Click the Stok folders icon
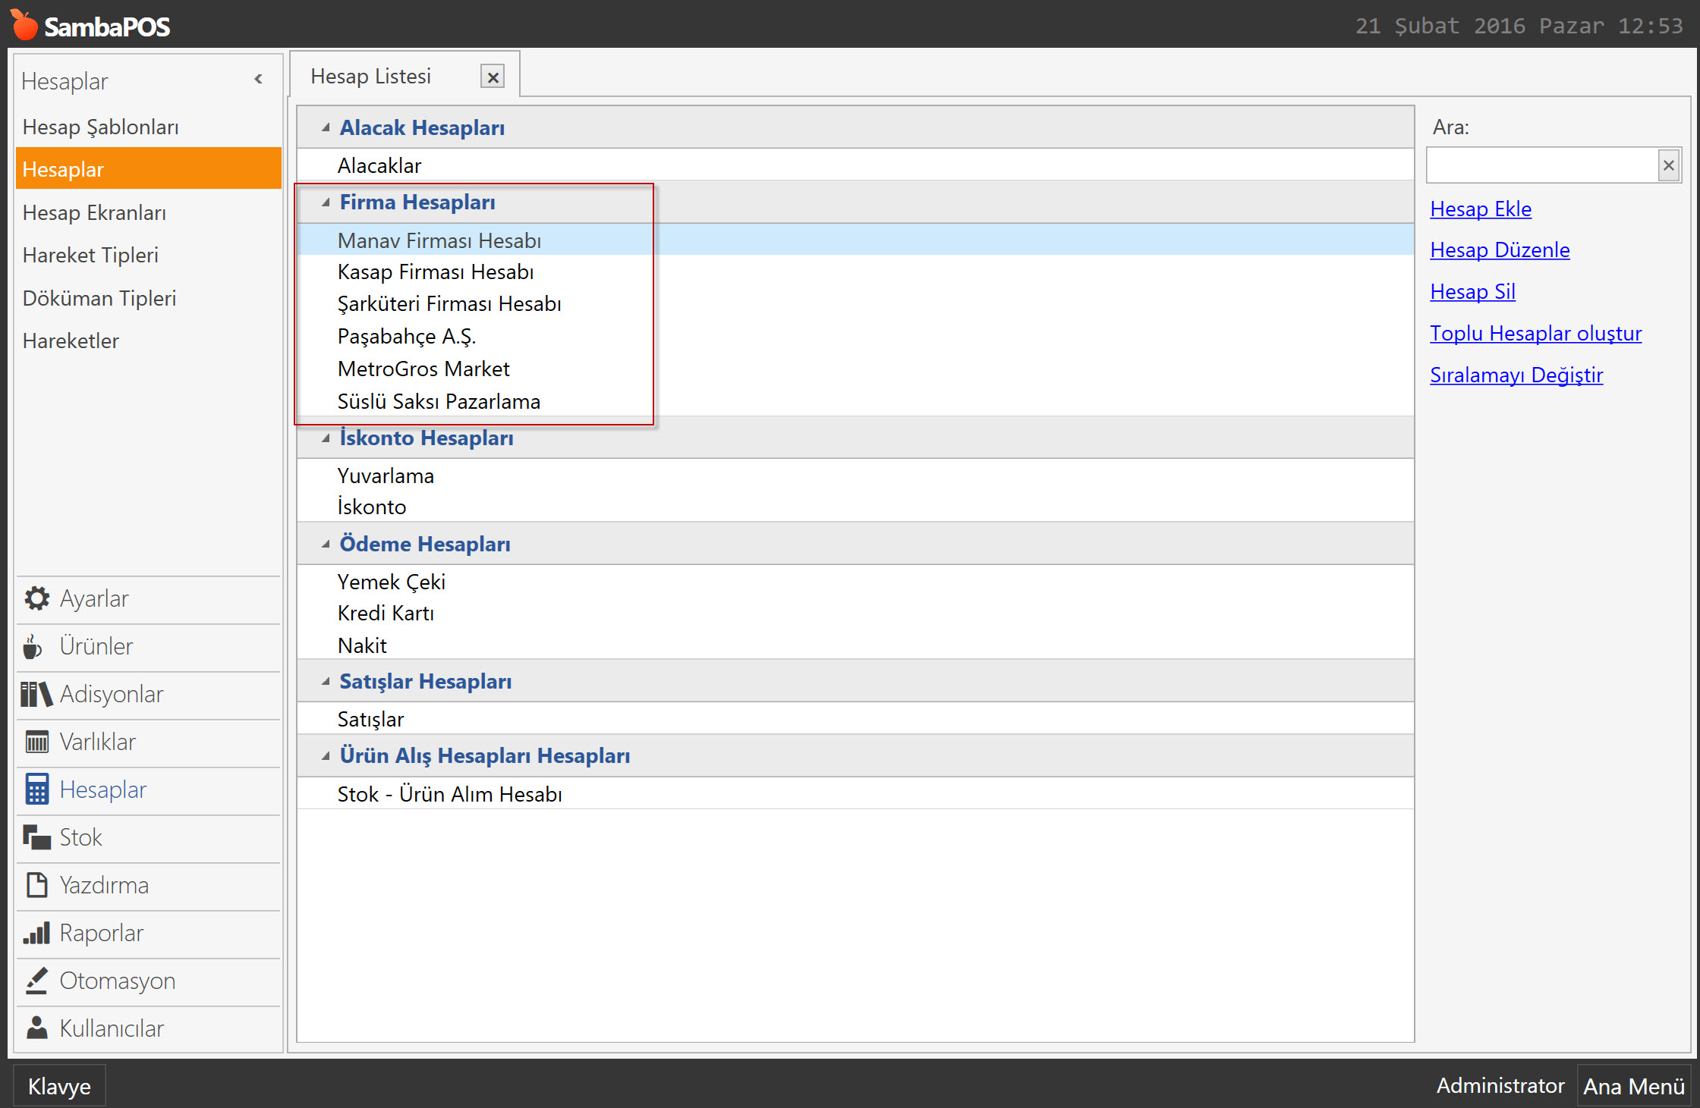This screenshot has width=1700, height=1108. [x=36, y=838]
